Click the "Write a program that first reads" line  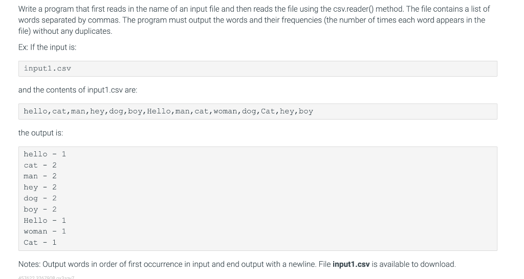click(254, 9)
